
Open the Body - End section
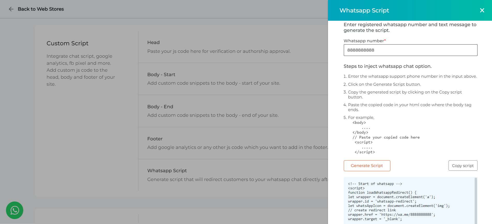click(233, 111)
